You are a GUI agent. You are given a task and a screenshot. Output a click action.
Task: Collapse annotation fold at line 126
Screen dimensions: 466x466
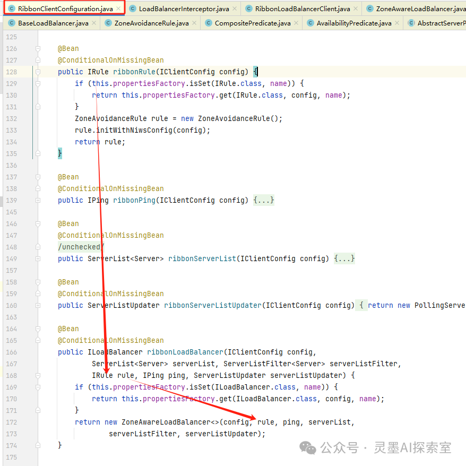(38, 48)
